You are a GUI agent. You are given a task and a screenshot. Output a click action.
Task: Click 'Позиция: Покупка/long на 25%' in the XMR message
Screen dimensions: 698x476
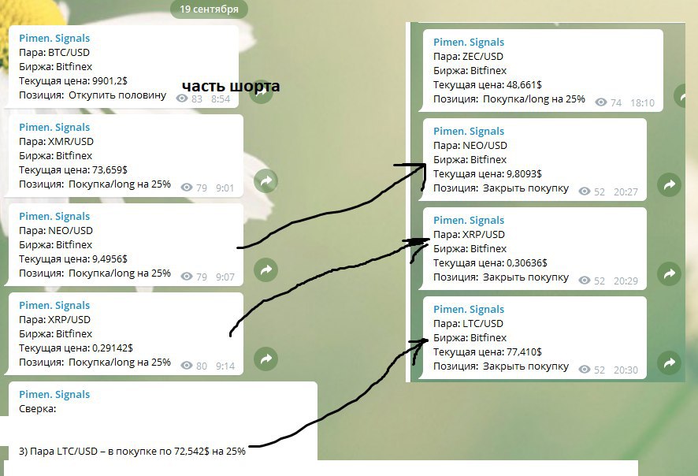(x=95, y=184)
